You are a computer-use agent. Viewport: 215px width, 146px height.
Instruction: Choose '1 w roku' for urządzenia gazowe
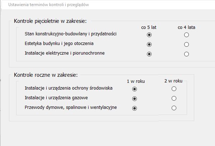135,99
